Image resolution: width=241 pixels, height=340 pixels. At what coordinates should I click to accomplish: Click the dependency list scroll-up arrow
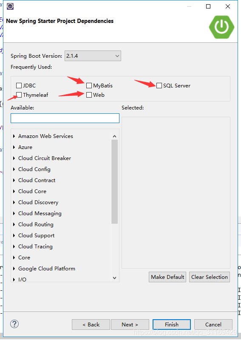click(x=115, y=136)
